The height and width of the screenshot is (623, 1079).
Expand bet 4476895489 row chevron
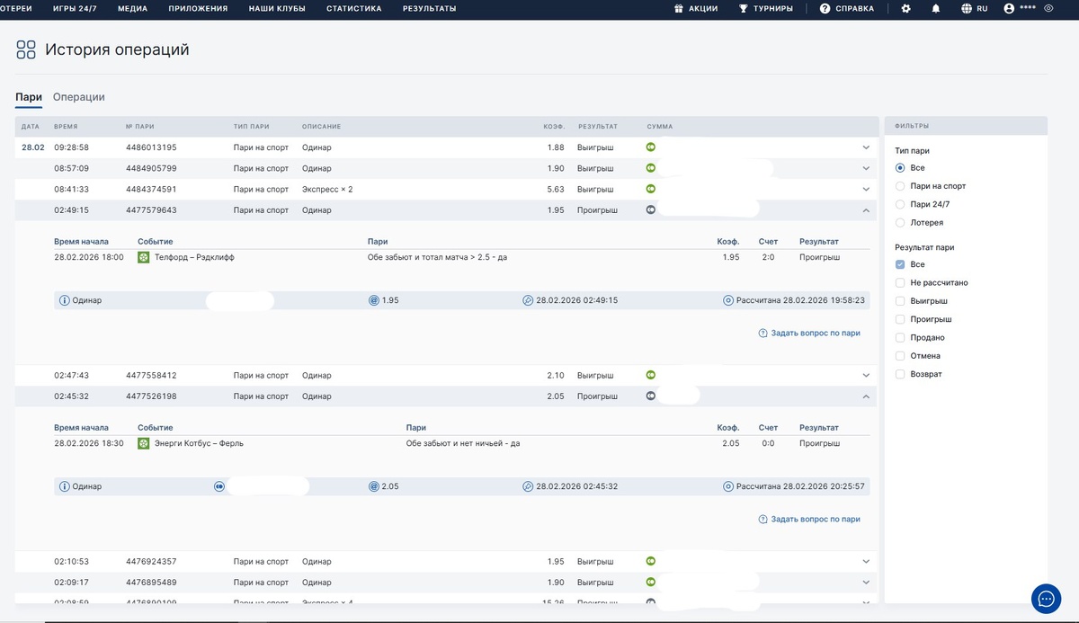coord(866,583)
